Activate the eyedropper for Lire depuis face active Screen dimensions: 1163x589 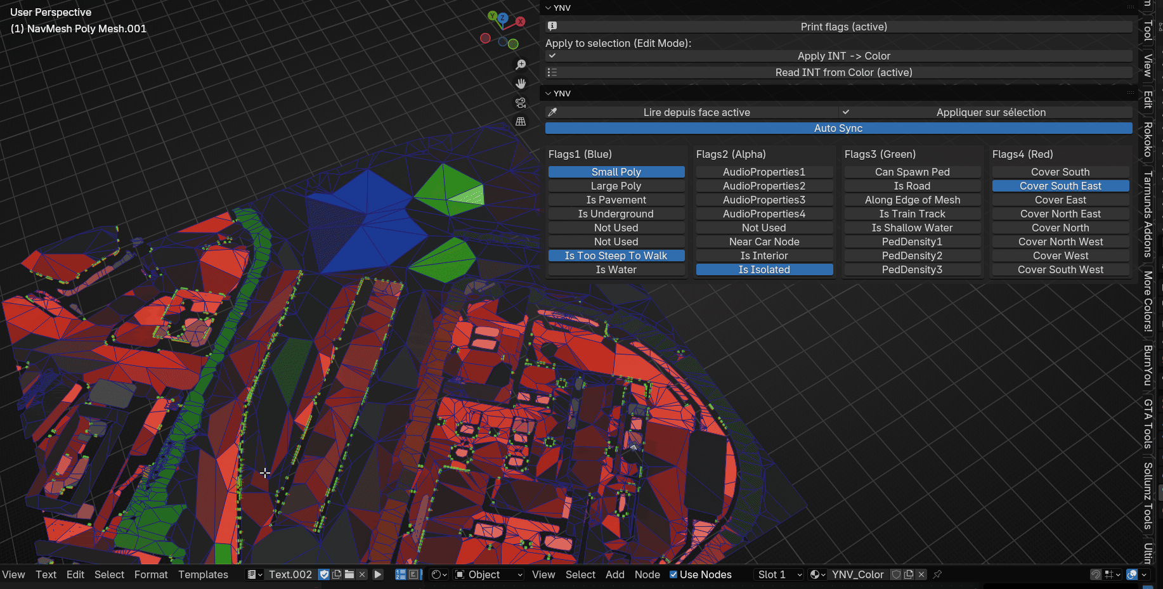pos(552,112)
